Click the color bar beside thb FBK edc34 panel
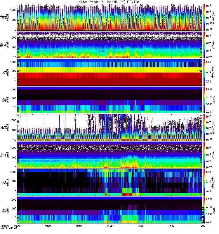The width and height of the screenshot is (219, 234). [x=204, y=72]
